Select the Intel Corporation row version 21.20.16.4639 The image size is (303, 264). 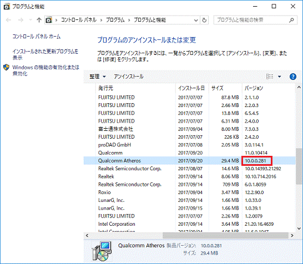point(189,224)
